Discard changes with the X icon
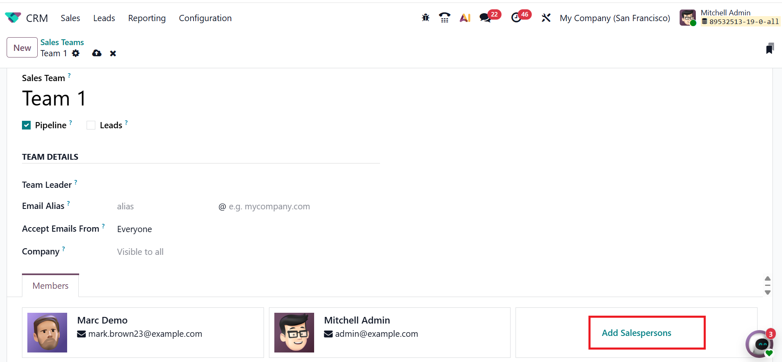The height and width of the screenshot is (362, 782). coord(113,53)
